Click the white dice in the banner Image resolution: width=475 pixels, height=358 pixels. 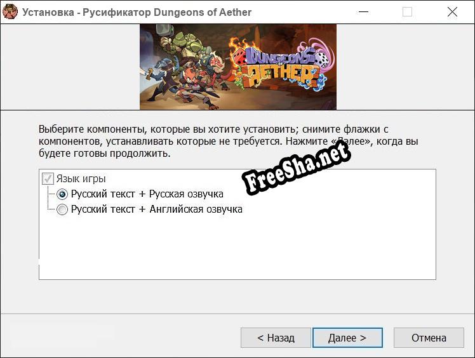pos(323,59)
